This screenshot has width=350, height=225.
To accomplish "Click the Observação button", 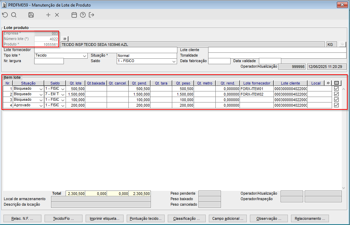I will point(269,218).
